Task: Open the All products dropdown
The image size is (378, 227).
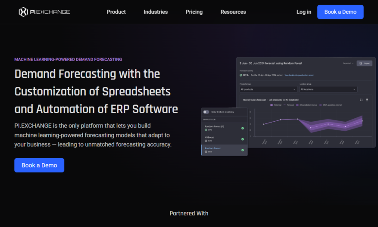Action: [x=268, y=89]
